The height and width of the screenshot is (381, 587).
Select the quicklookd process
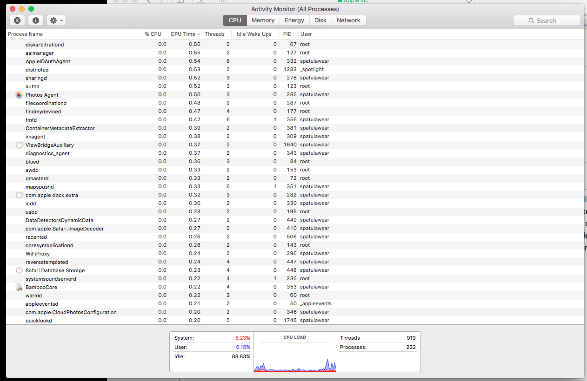39,321
